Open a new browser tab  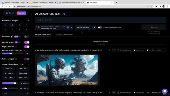point(116,3)
